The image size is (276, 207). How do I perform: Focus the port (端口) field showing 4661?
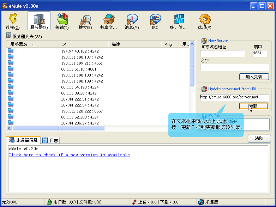click(x=260, y=54)
